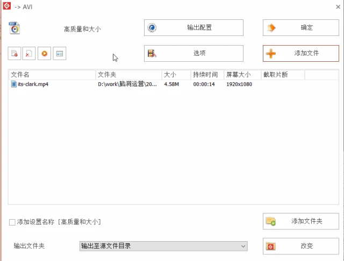This screenshot has width=344, height=261.
Task: Click the 1920x1080 resolution cell
Action: [239, 84]
